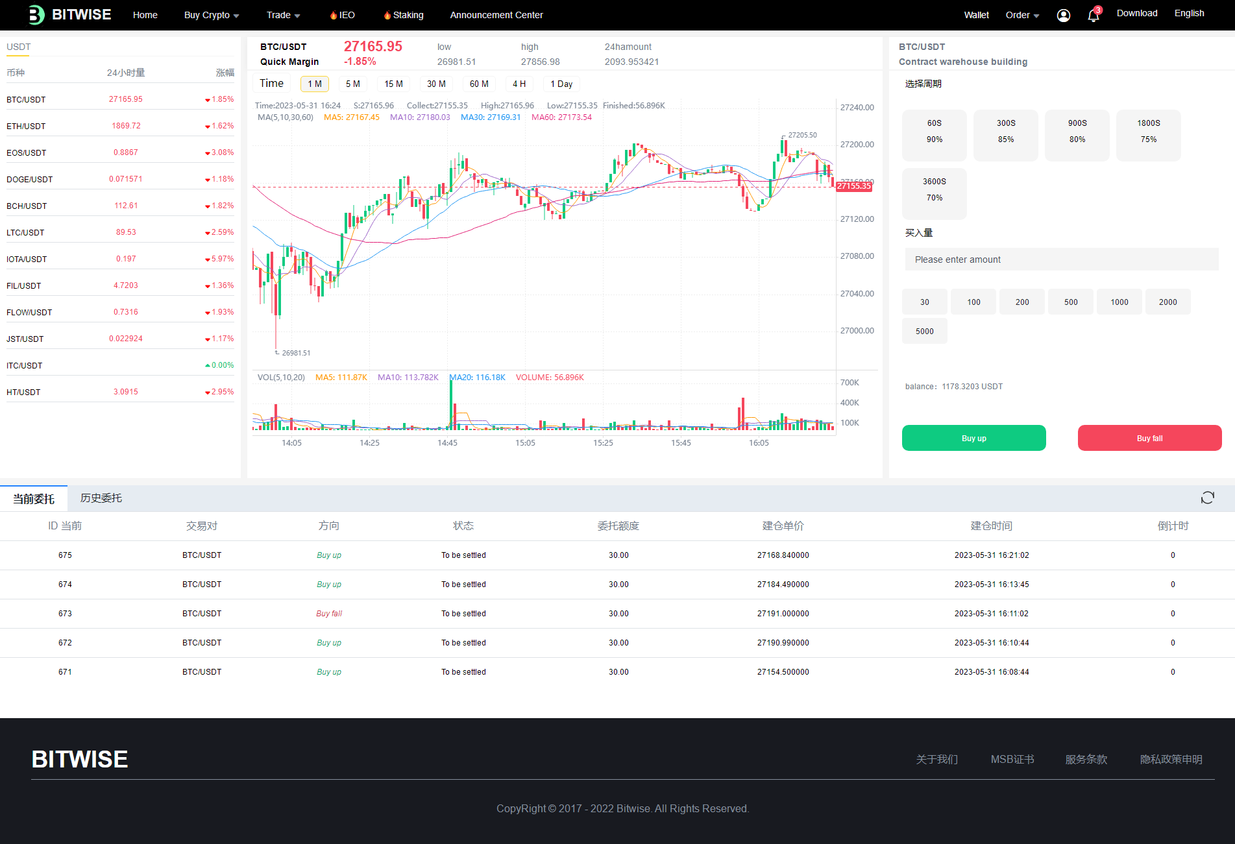Open the 服务条款 footer link
Screen dimensions: 1235x844
click(1086, 759)
